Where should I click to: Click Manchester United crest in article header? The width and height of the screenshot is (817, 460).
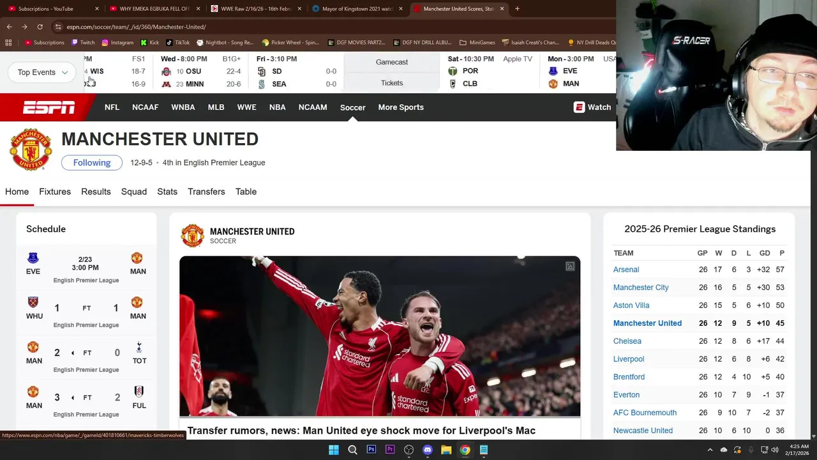point(192,236)
